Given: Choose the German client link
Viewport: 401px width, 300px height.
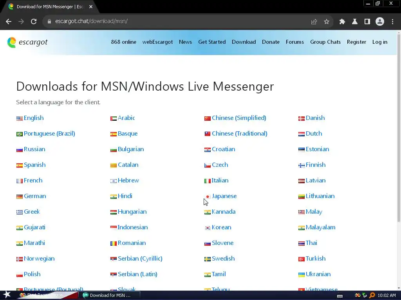Looking at the screenshot, I should coord(35,196).
